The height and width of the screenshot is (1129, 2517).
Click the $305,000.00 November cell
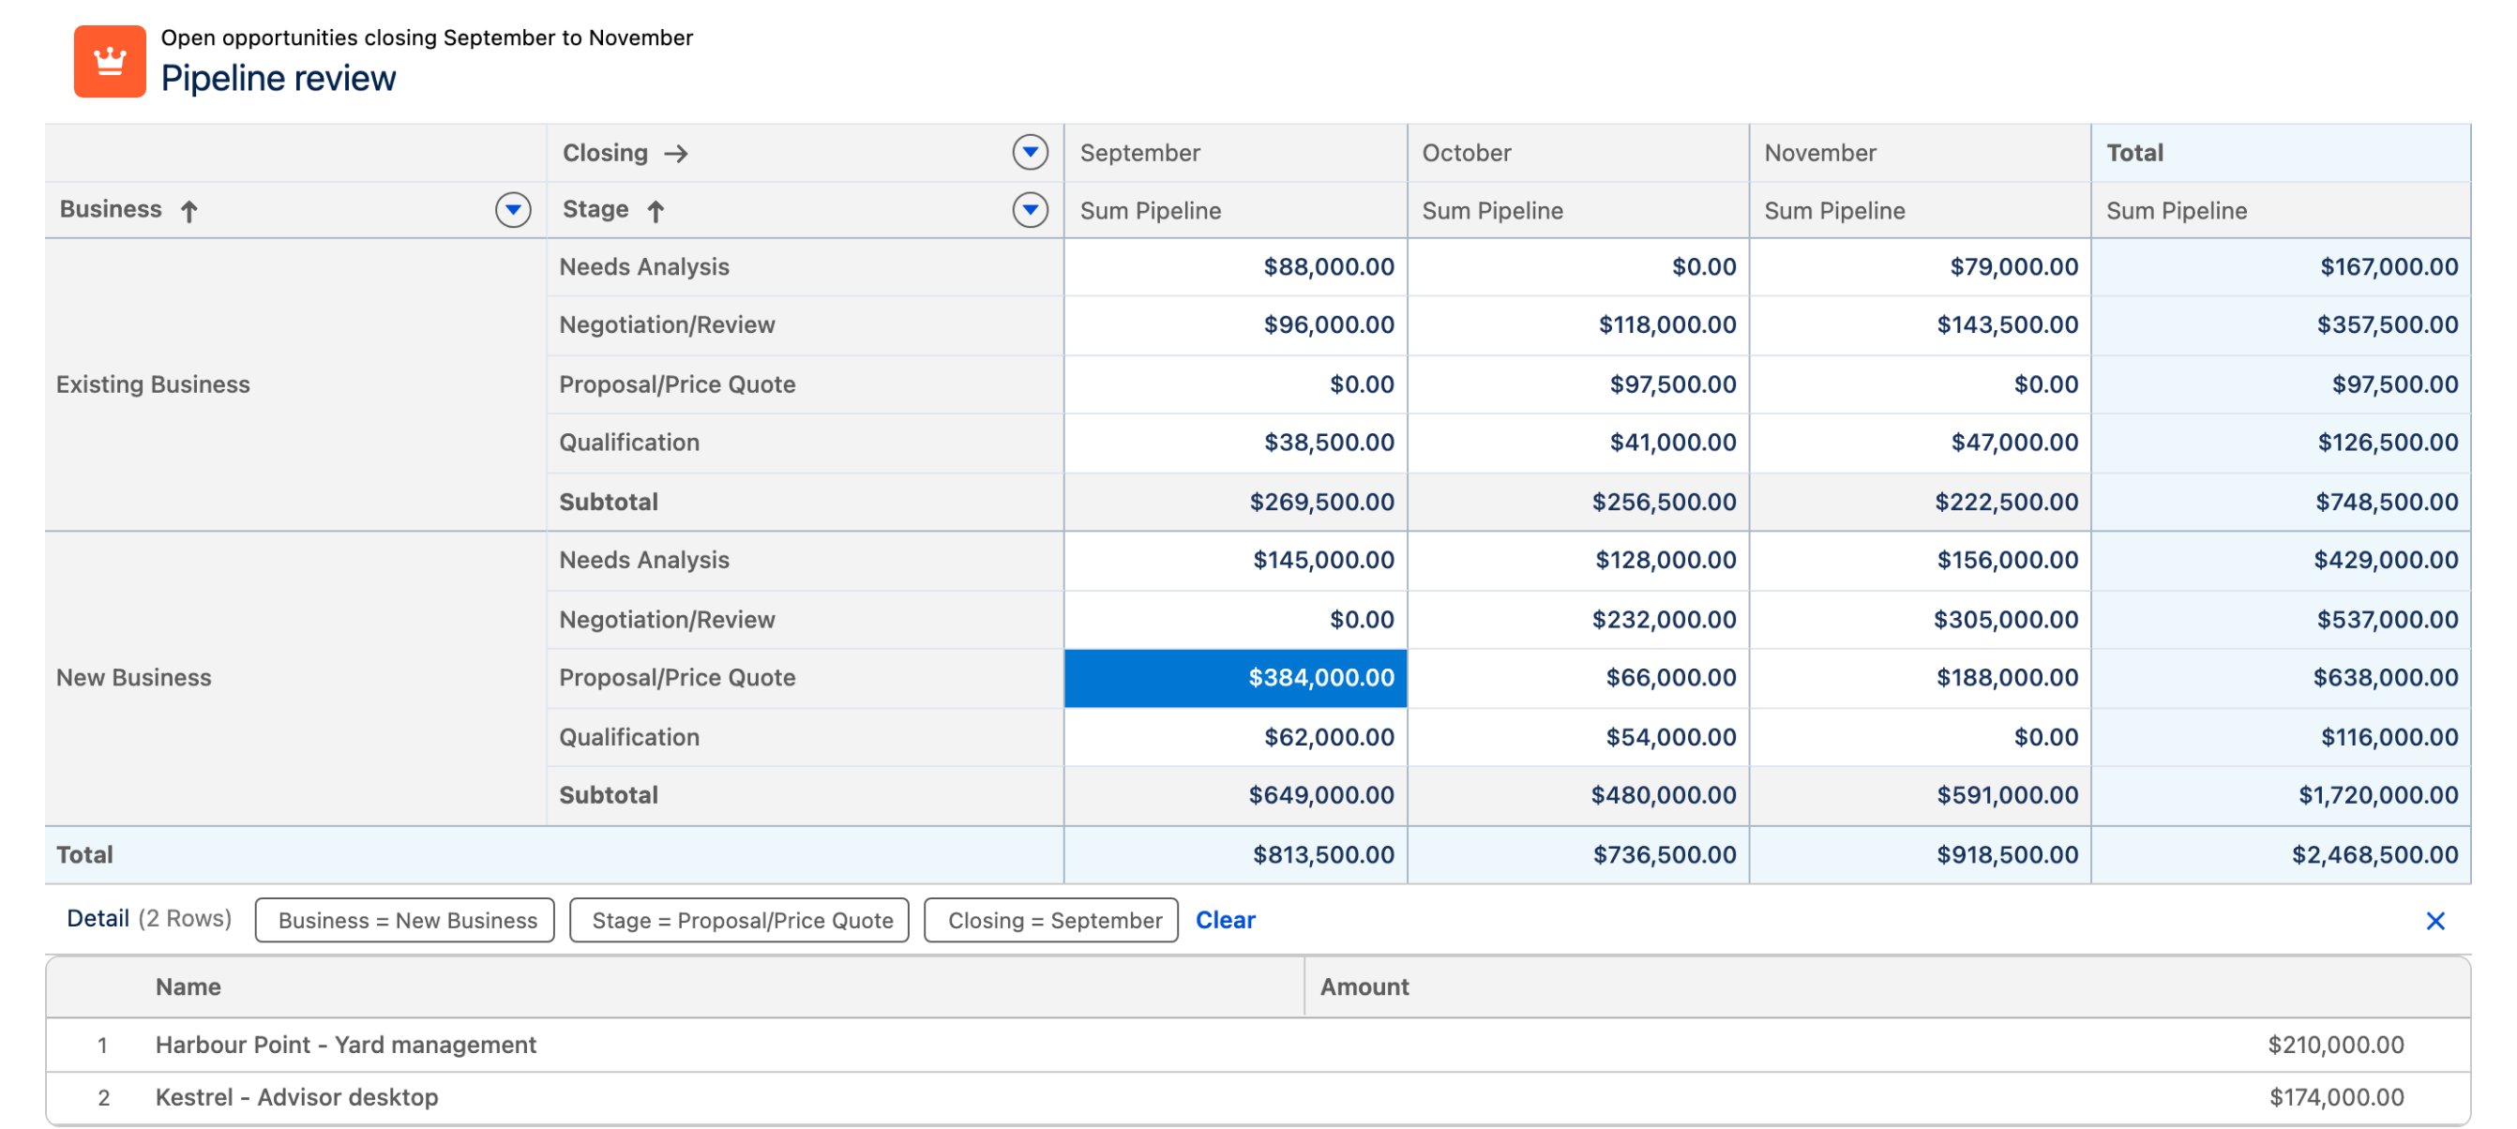[x=1920, y=620]
